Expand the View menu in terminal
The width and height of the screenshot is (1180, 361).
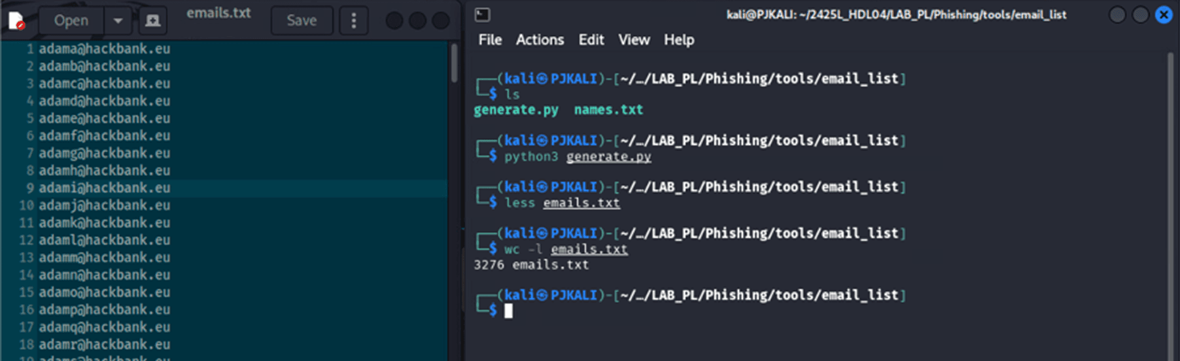click(x=634, y=40)
